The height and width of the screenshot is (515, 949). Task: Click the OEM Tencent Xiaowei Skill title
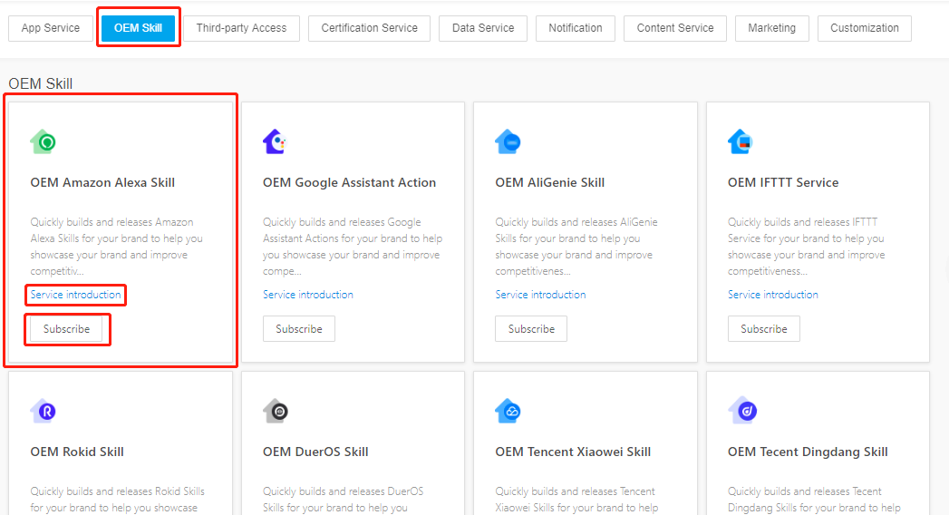tap(573, 452)
